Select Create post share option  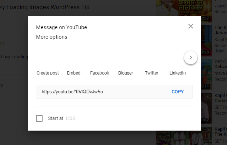coord(48,73)
